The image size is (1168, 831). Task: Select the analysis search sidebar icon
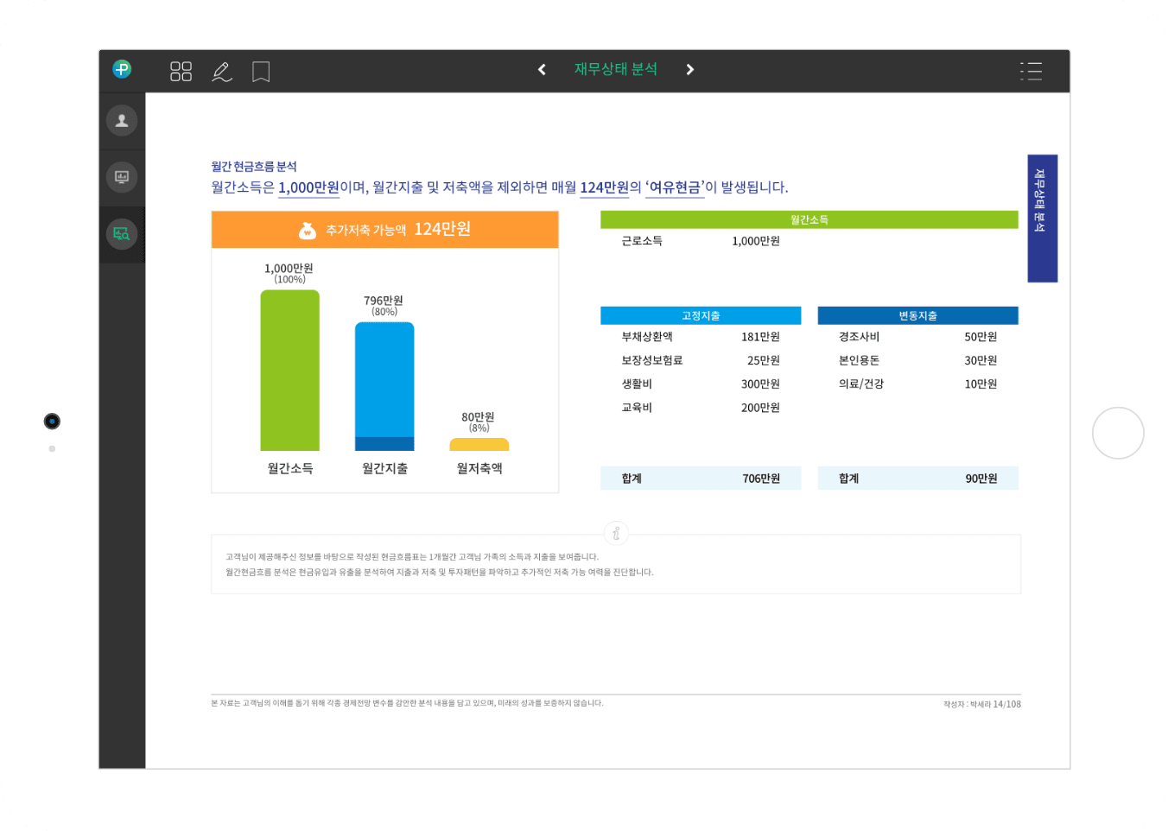pos(122,234)
